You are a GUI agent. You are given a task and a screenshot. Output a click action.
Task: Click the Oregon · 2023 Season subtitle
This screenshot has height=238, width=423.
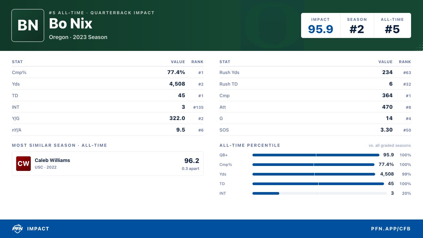78,37
